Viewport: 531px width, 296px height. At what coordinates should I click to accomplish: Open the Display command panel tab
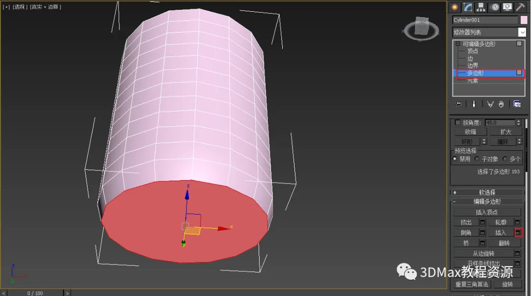pos(507,7)
